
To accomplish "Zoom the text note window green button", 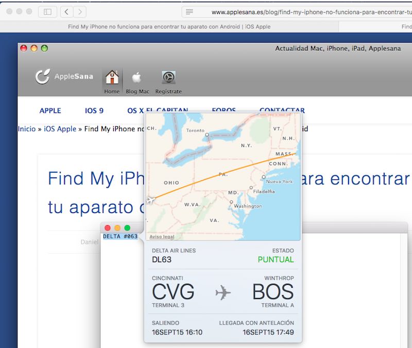I will point(127,228).
